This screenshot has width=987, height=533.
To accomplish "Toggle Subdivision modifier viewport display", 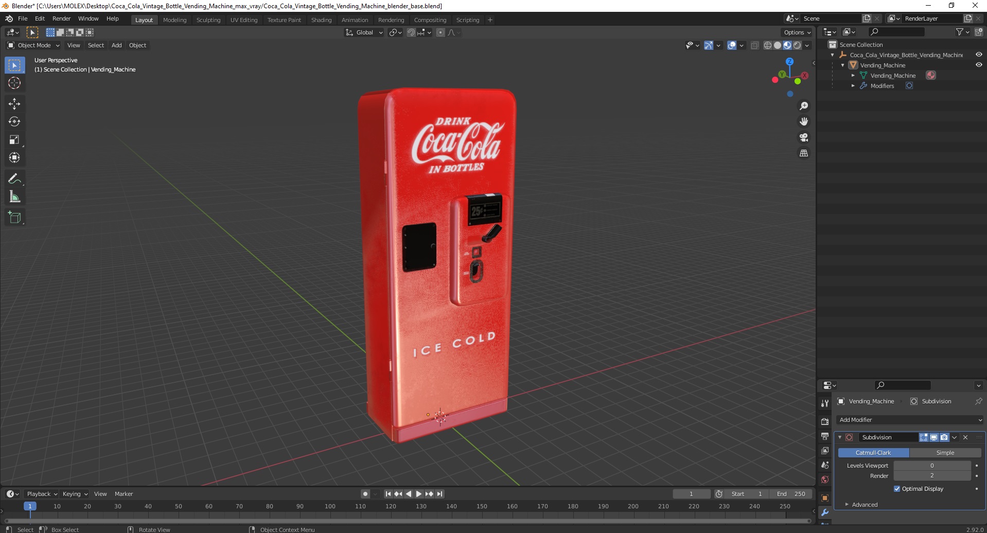I will [x=934, y=437].
